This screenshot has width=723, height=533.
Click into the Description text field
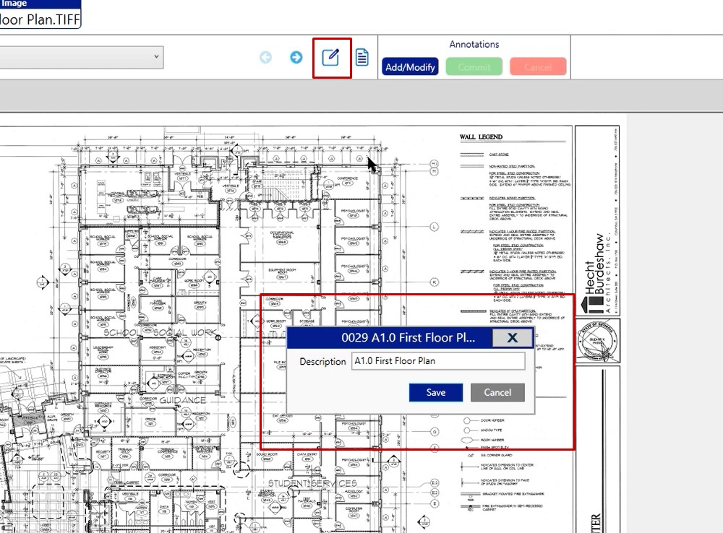(x=437, y=361)
